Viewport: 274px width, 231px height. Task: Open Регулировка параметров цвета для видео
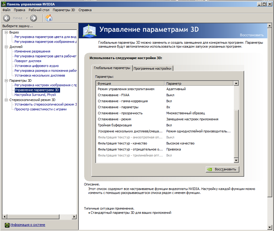(x=46, y=37)
